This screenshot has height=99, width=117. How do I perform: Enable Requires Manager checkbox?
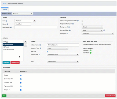click(x=82, y=24)
